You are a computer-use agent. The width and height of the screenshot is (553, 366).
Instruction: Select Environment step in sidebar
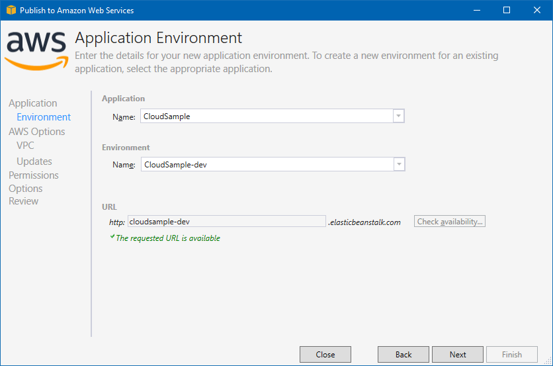pos(44,117)
